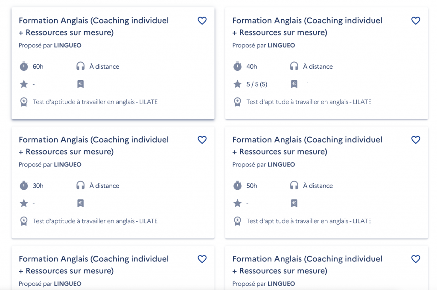Click the rating star icon in the 30h card
Viewport: 437px width, 290px height.
tap(24, 203)
